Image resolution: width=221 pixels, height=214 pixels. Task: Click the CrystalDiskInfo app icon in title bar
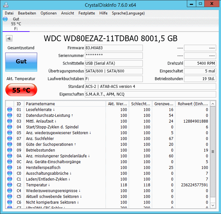tap(6, 5)
